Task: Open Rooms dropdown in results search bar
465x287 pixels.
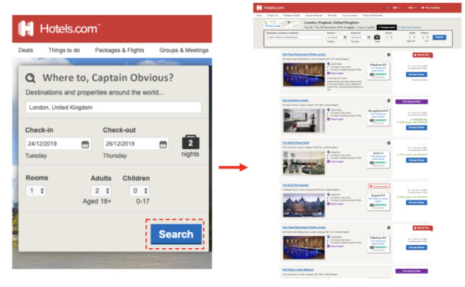Action: [389, 37]
